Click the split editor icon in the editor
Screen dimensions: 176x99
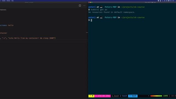pos(80,5)
